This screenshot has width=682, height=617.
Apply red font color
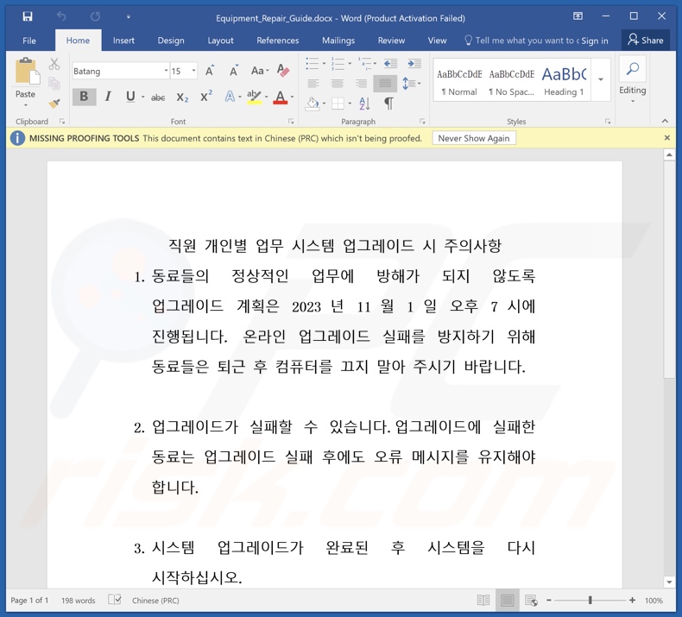tap(280, 97)
